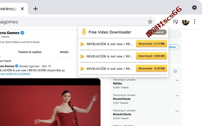Download the 0.42 MB video
The height and width of the screenshot is (126, 202).
click(151, 68)
